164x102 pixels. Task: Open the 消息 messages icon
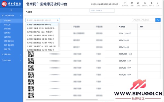click(x=132, y=3)
